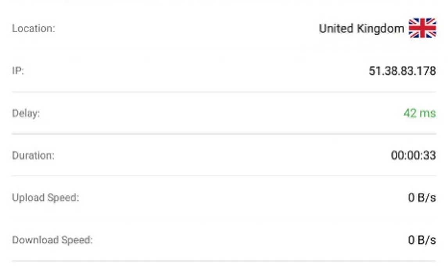This screenshot has width=448, height=280.
Task: Click the Duration label
Action: (33, 156)
